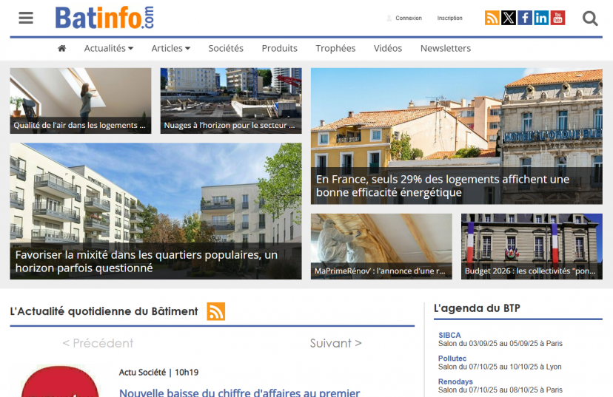Open the LinkedIn social icon
The image size is (613, 397).
[x=541, y=18]
